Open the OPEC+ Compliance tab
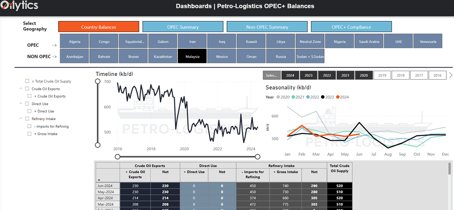 click(x=351, y=26)
